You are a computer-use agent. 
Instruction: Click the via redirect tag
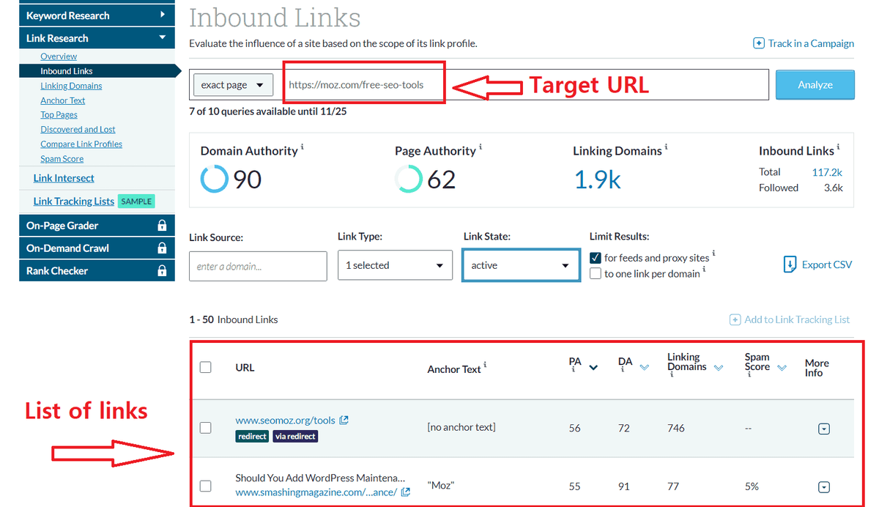point(295,436)
